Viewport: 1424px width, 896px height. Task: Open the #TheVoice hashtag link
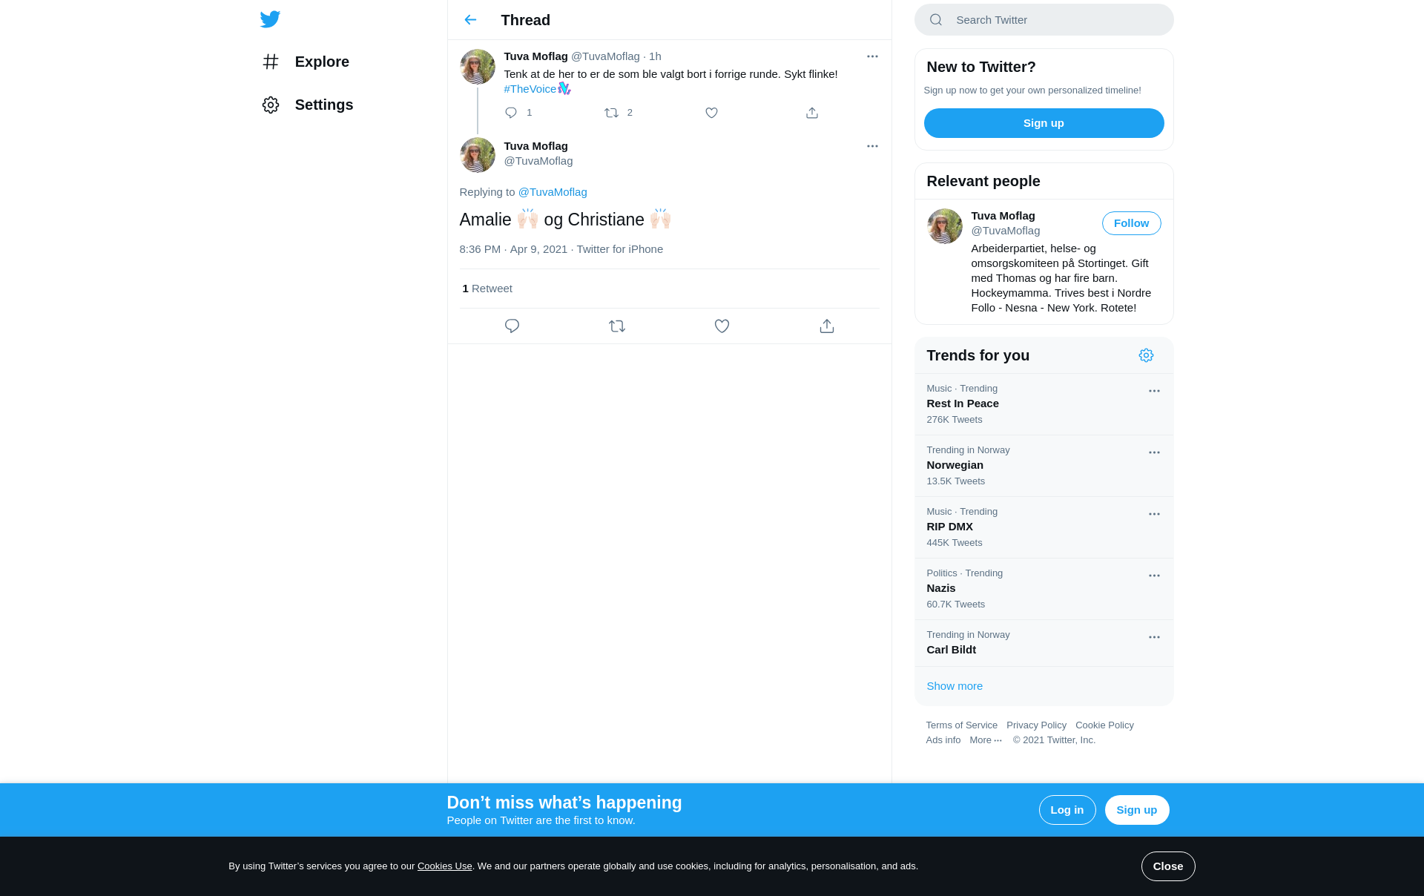[530, 89]
